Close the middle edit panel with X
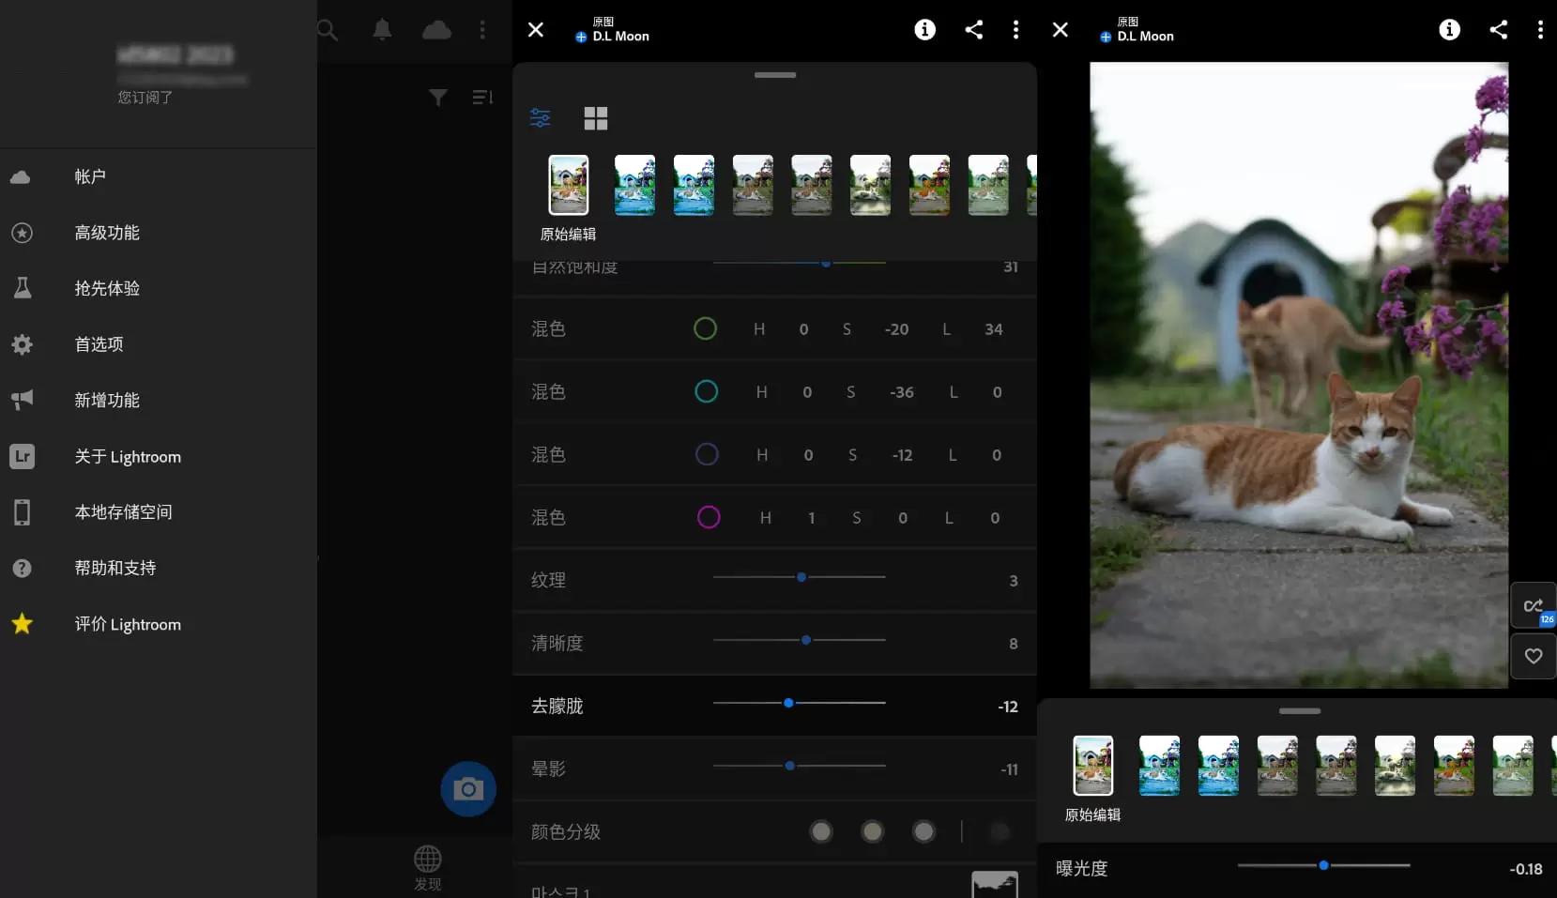 [536, 30]
